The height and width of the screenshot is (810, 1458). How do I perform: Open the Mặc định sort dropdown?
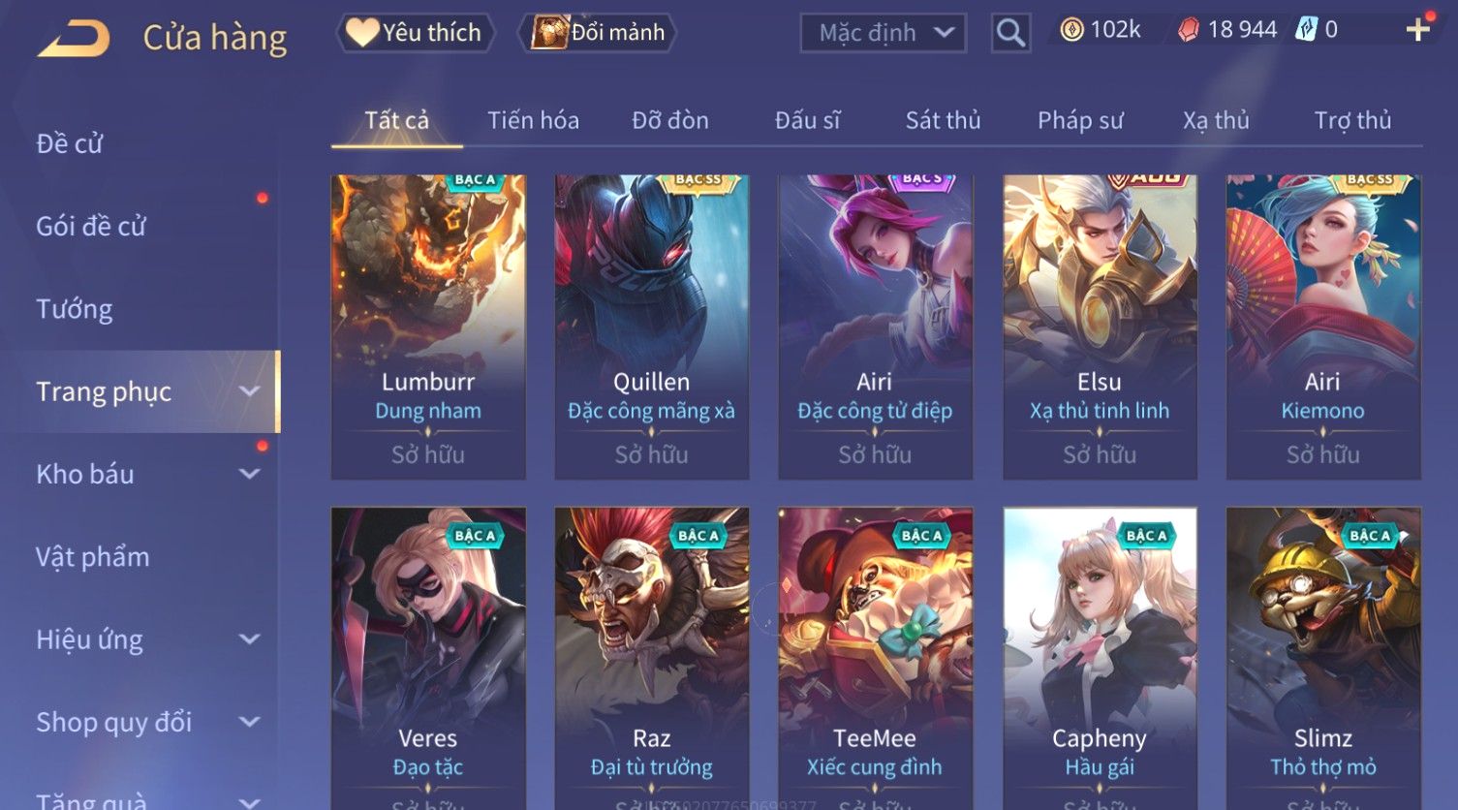coord(883,33)
